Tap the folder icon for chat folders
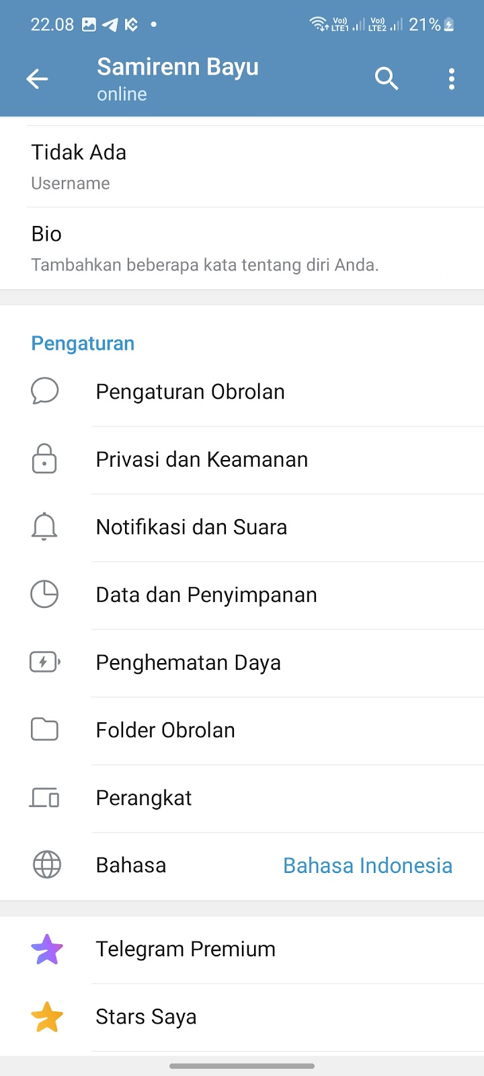This screenshot has width=484, height=1076. 44,730
